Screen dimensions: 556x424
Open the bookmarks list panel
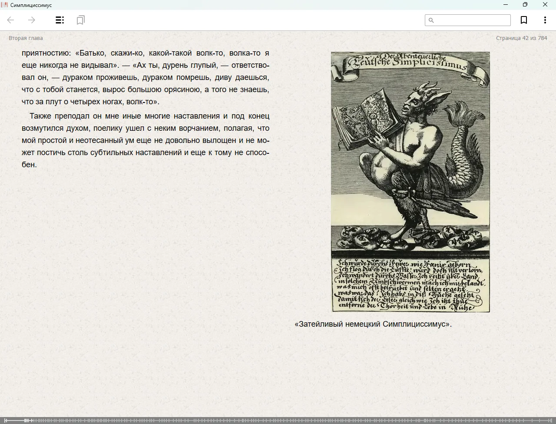(80, 20)
